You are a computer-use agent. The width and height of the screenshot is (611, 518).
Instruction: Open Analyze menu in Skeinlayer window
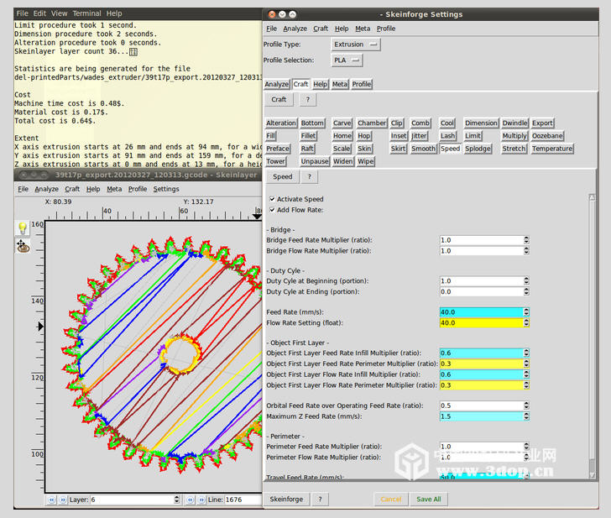[x=46, y=189]
